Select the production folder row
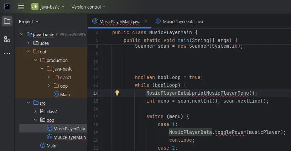 click(51, 60)
